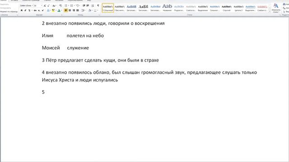
Task: Click the Grow Font button
Action: 45,6
